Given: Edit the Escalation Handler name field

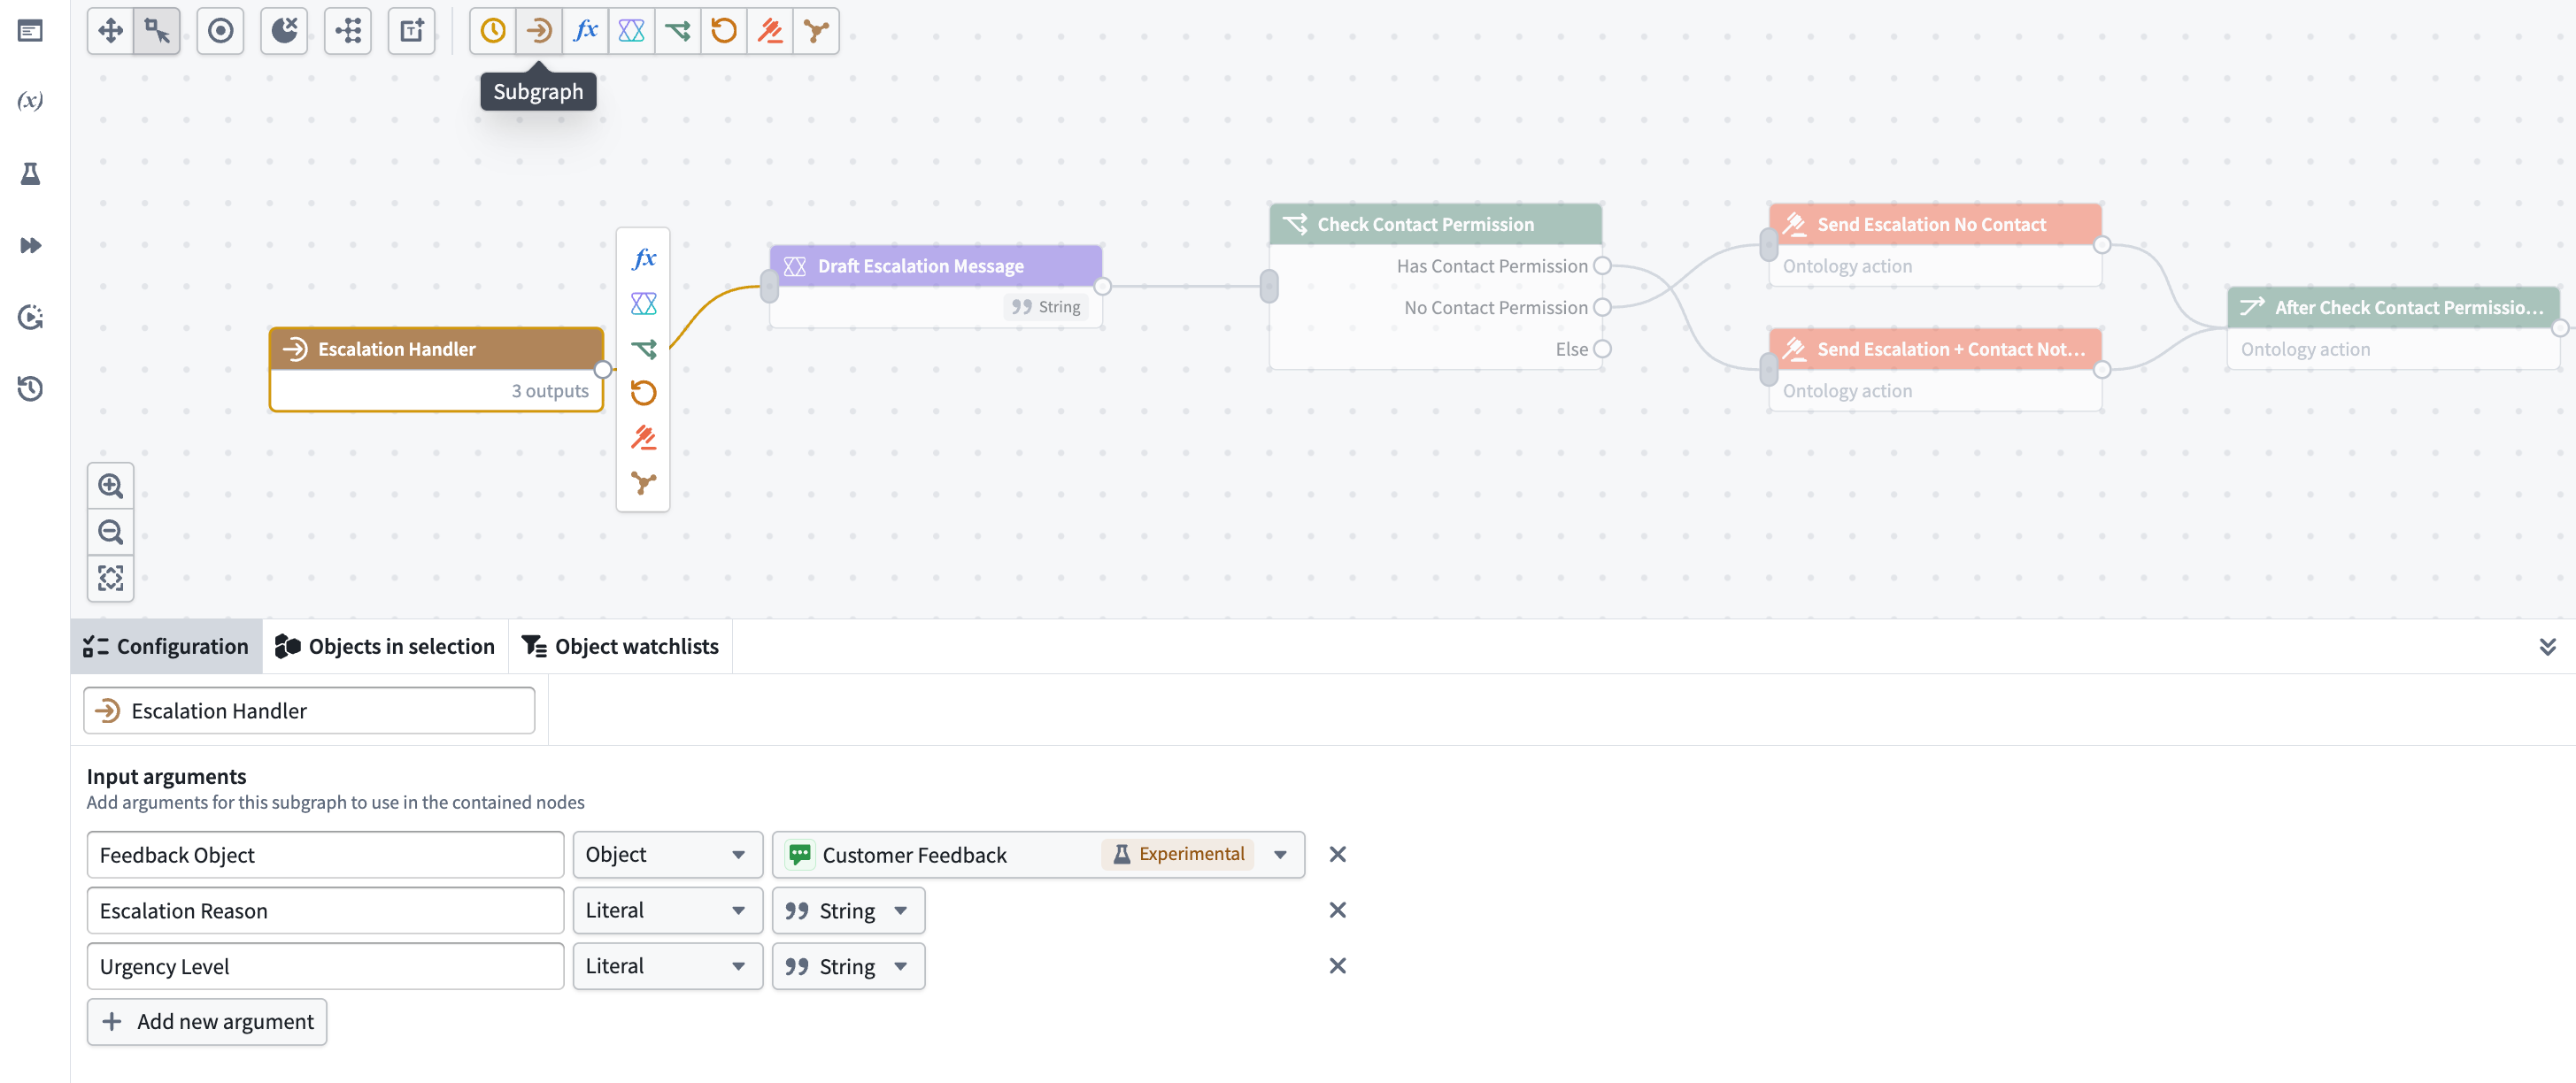Looking at the screenshot, I should 309,711.
